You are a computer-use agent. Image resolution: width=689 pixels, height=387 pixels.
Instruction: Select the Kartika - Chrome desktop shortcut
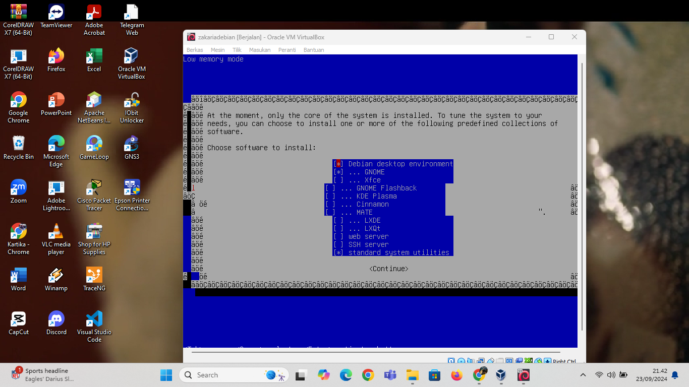click(x=19, y=239)
